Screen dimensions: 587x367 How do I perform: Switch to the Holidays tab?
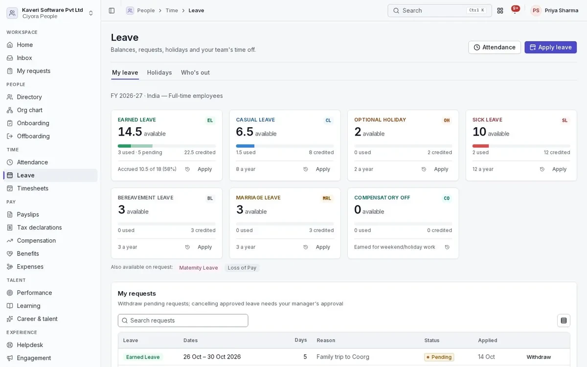click(159, 72)
